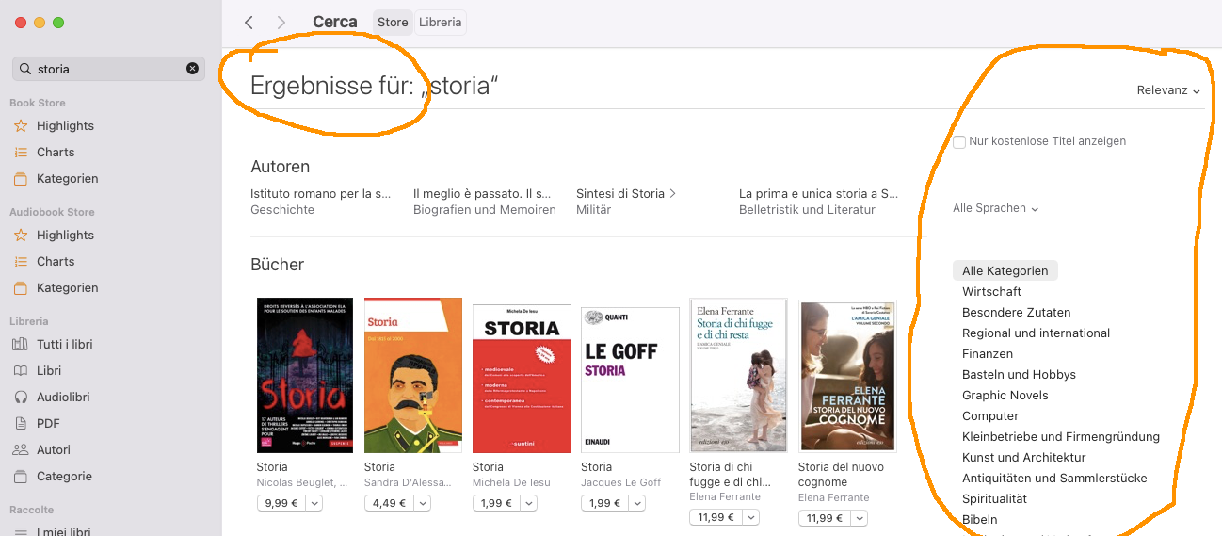Open Storia di chi fugge cover

pos(738,376)
